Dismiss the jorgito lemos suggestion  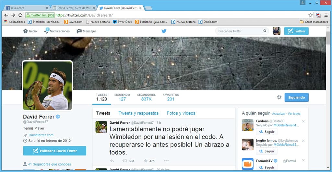(303, 141)
